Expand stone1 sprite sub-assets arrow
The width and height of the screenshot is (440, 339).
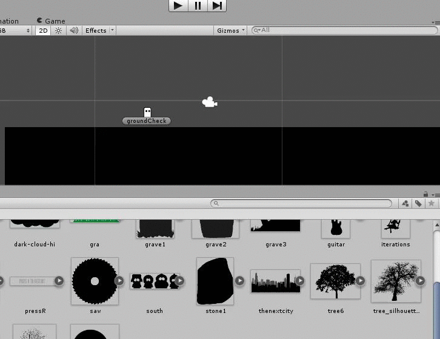(239, 281)
